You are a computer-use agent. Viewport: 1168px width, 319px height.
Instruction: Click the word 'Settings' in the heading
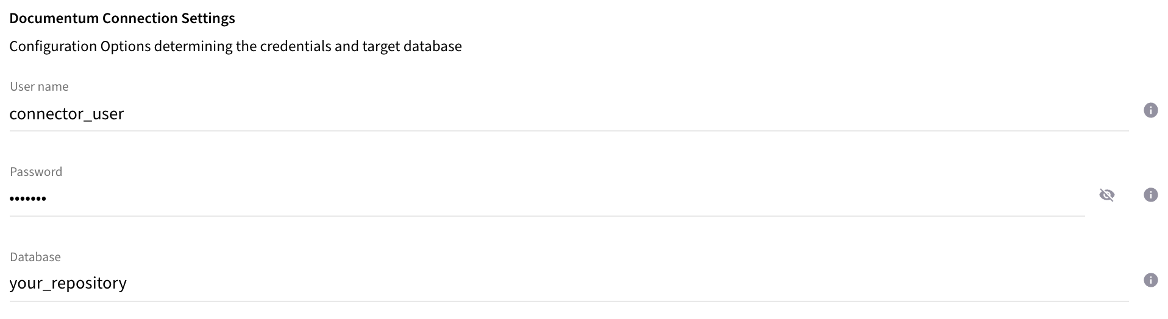click(208, 18)
